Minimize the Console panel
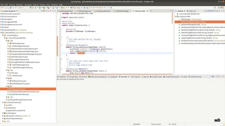This screenshot has height=126, width=225. coord(221,77)
